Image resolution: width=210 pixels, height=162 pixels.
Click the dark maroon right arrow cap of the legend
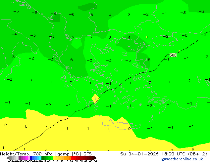point(95,158)
